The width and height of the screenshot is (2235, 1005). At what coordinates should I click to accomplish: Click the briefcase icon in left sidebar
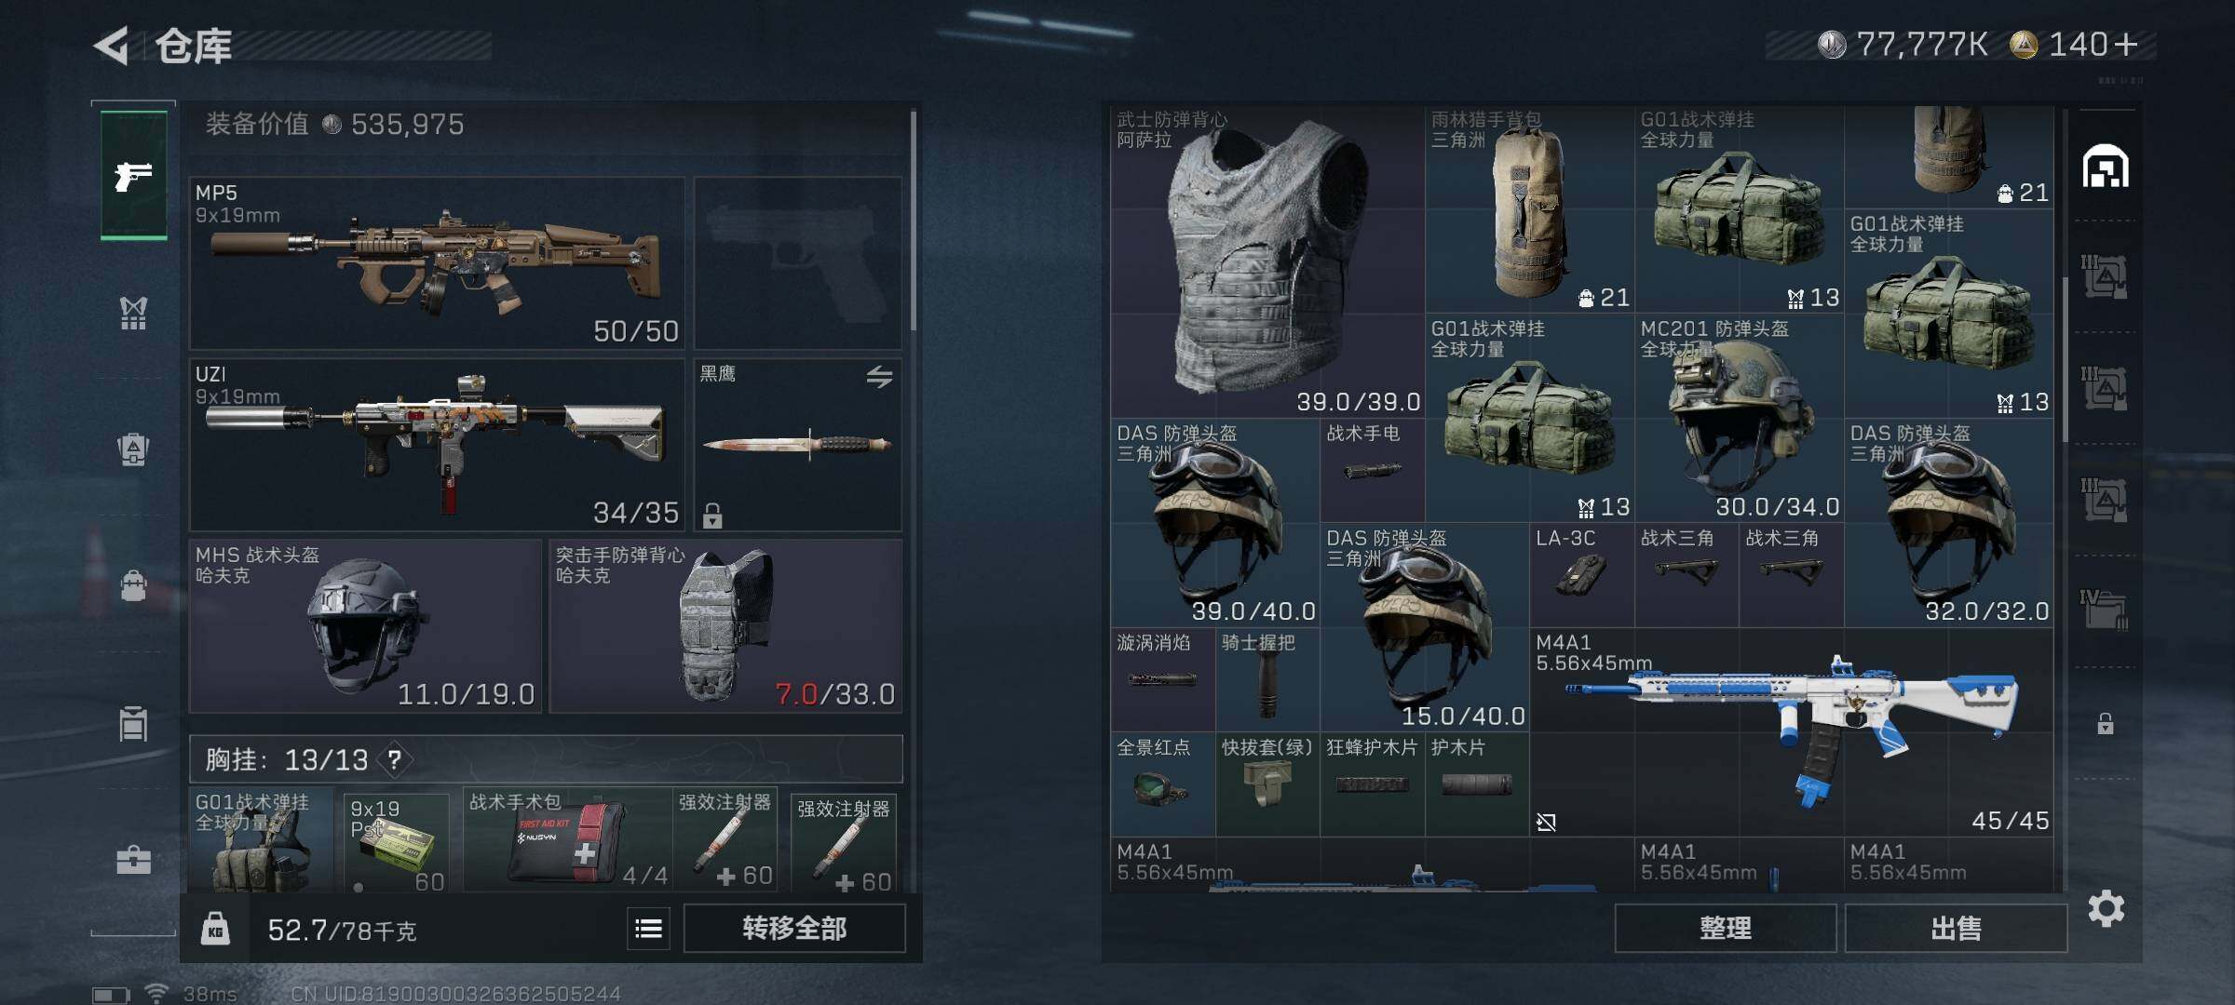(133, 860)
